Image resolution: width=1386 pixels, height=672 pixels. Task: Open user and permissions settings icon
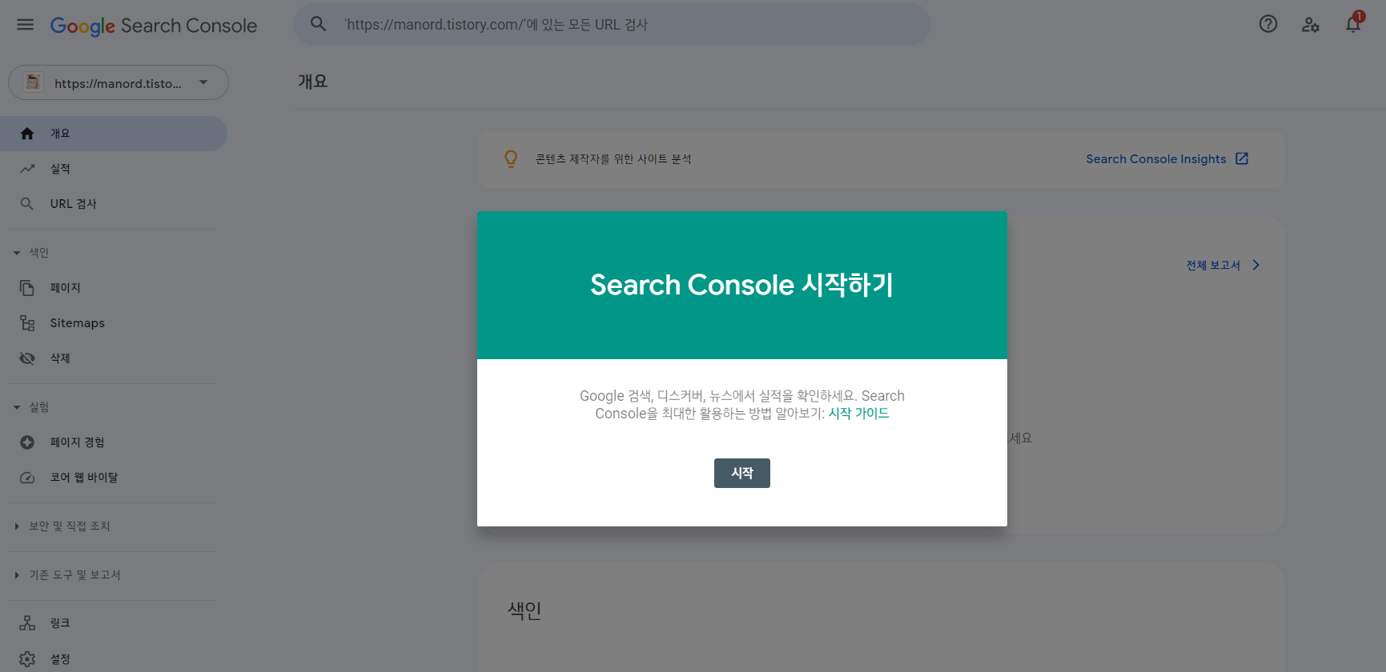[x=1311, y=25]
